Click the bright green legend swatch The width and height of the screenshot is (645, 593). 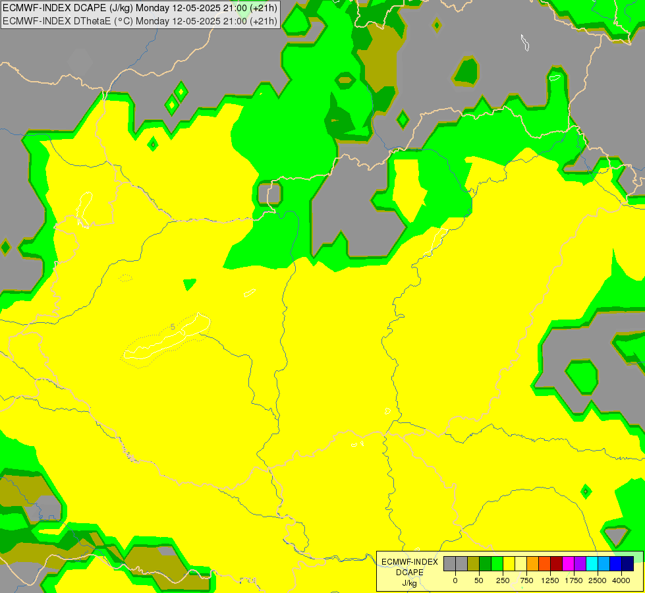(x=497, y=563)
